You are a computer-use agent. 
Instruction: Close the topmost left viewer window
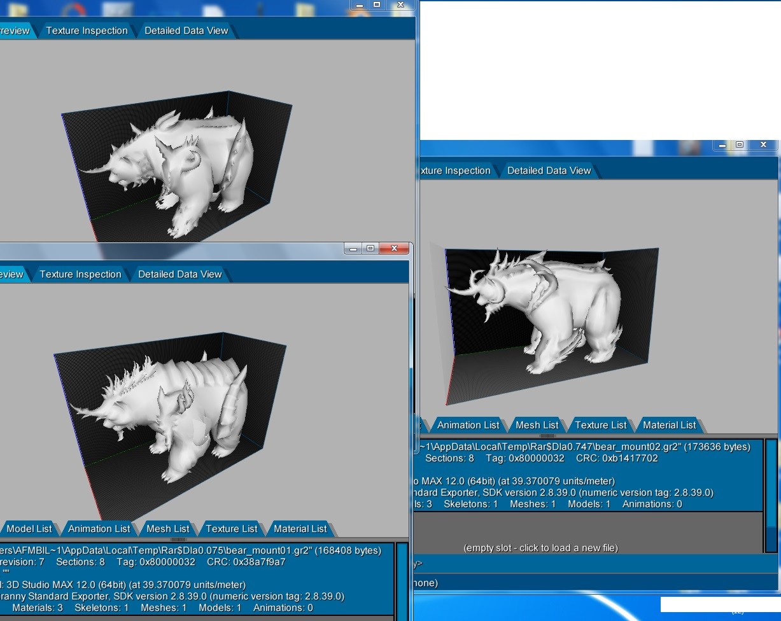[x=400, y=4]
